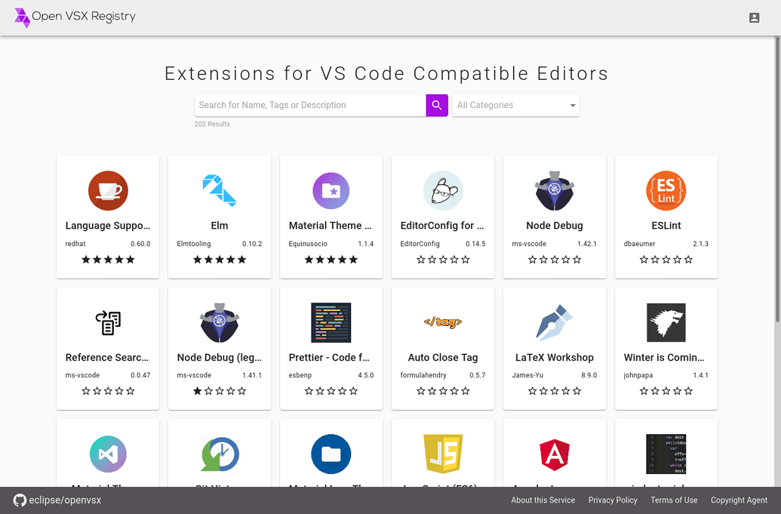Open the LaTeX Workshop pen icon
The image size is (781, 514).
coord(555,322)
